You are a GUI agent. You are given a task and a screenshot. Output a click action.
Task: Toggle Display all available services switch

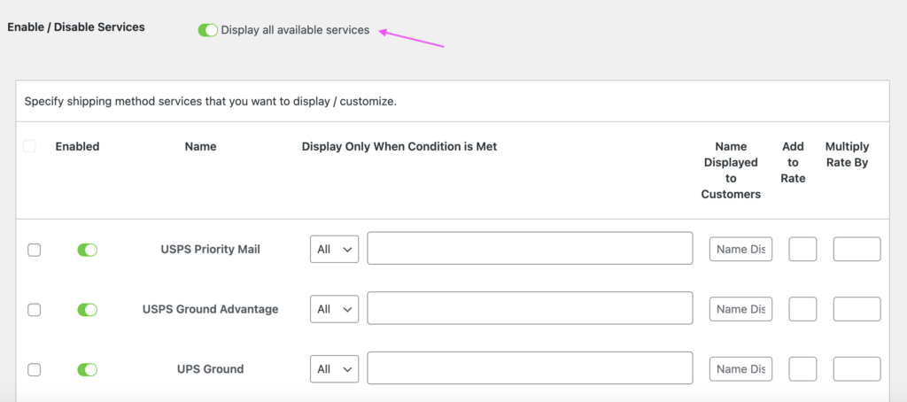coord(208,30)
